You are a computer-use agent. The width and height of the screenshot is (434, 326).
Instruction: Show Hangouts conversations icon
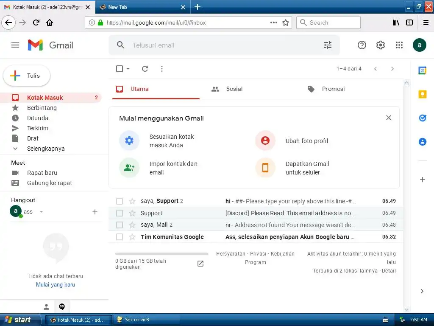(62, 306)
